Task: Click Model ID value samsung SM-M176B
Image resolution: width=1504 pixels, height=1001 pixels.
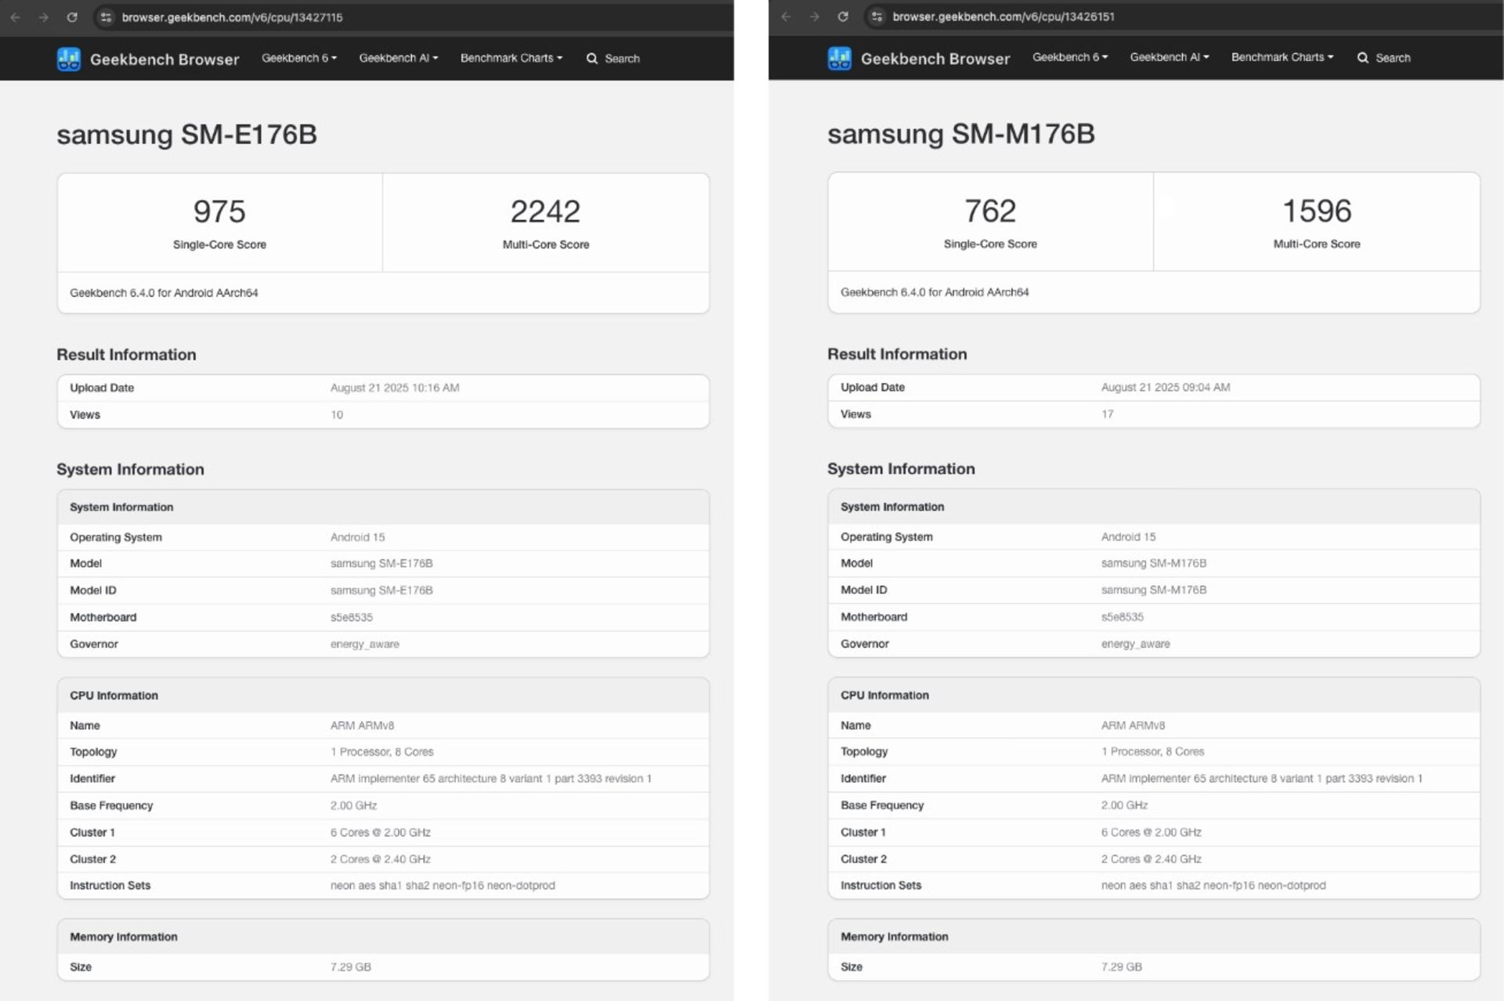Action: pyautogui.click(x=1154, y=590)
